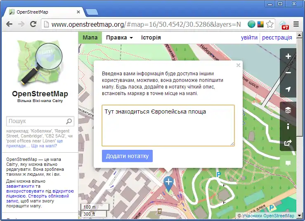This screenshot has height=221, width=305.
Task: Toggle the add note map tool
Action: [288, 163]
